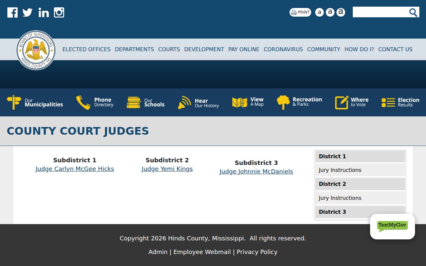Viewport: 426px width, 266px height.
Task: Click the Hear Our History megaphone icon
Action: tap(184, 103)
